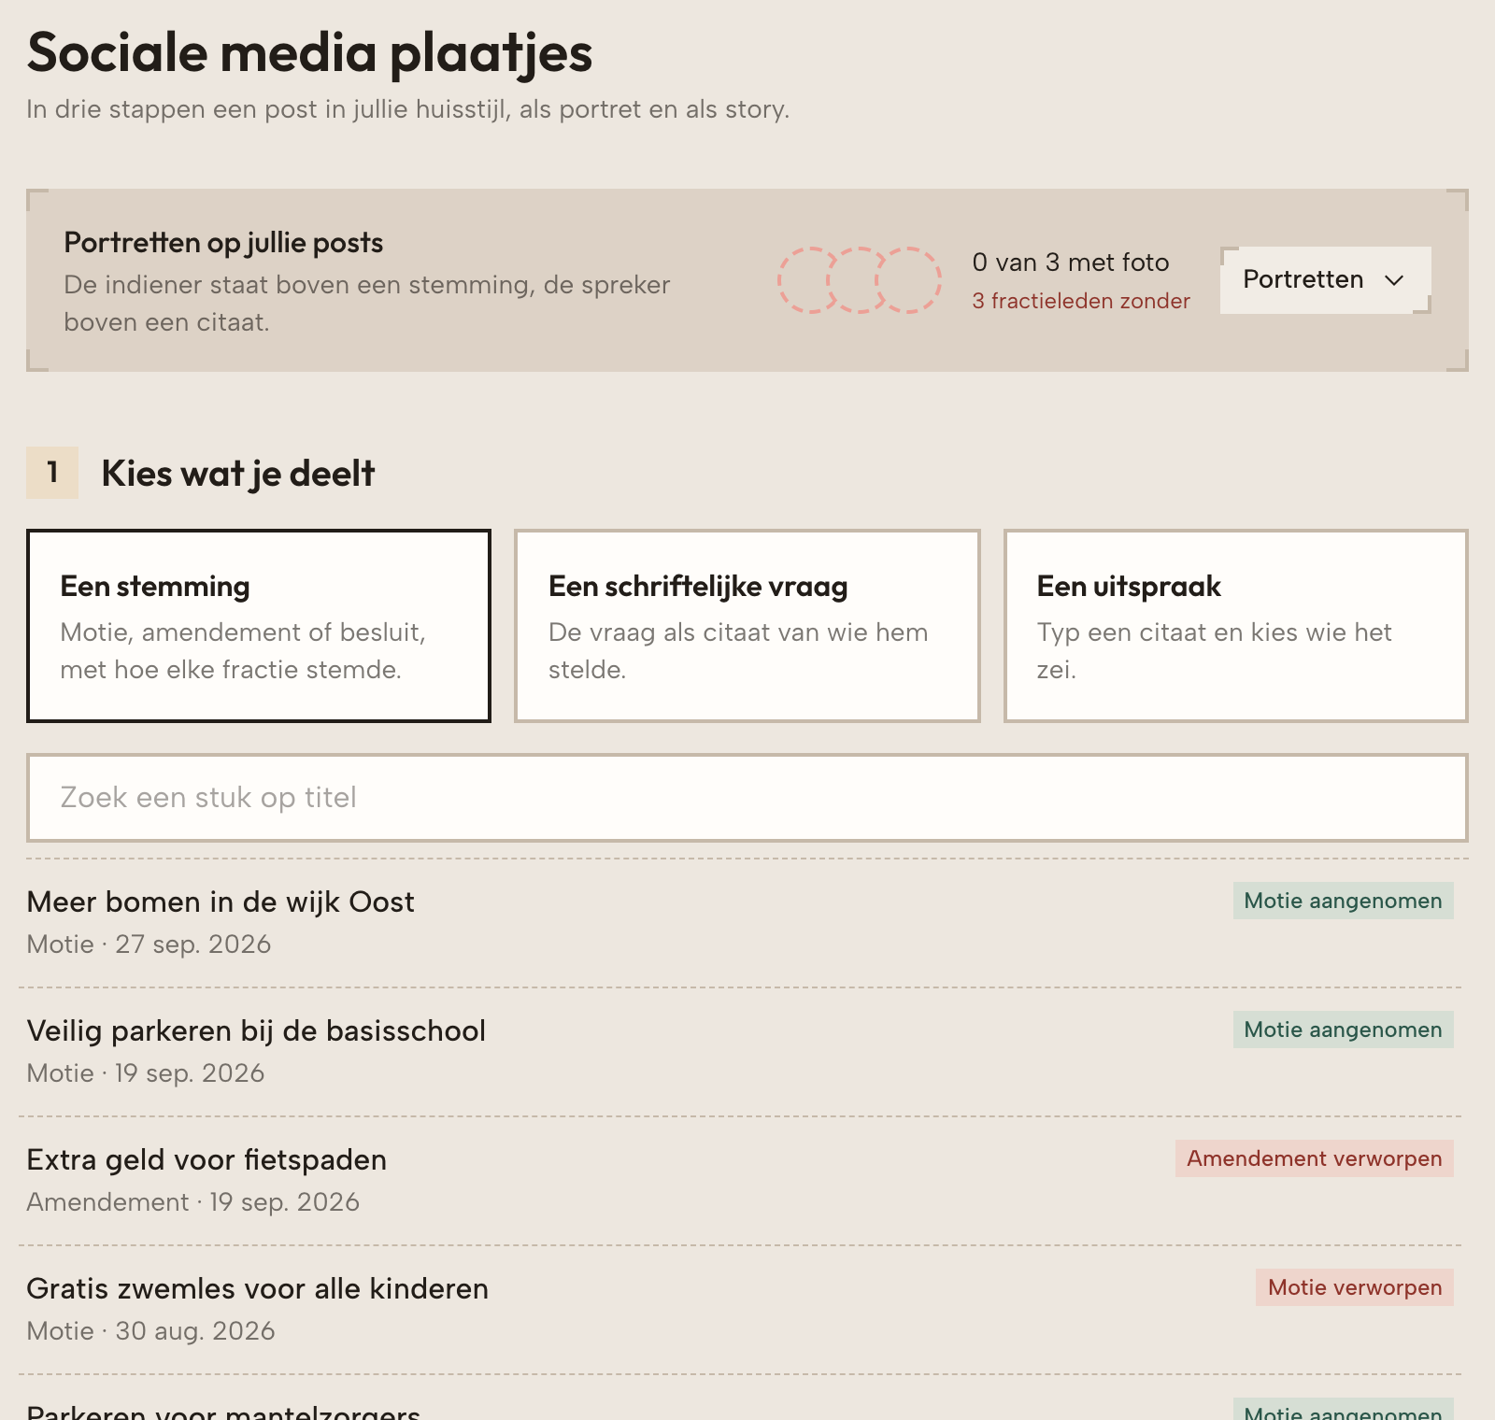Click 'Motie aangenomen' badge for Meer bomen
The image size is (1495, 1420).
(1344, 901)
